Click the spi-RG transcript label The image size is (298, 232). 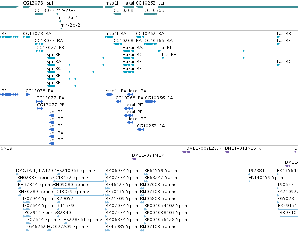(x=54, y=69)
